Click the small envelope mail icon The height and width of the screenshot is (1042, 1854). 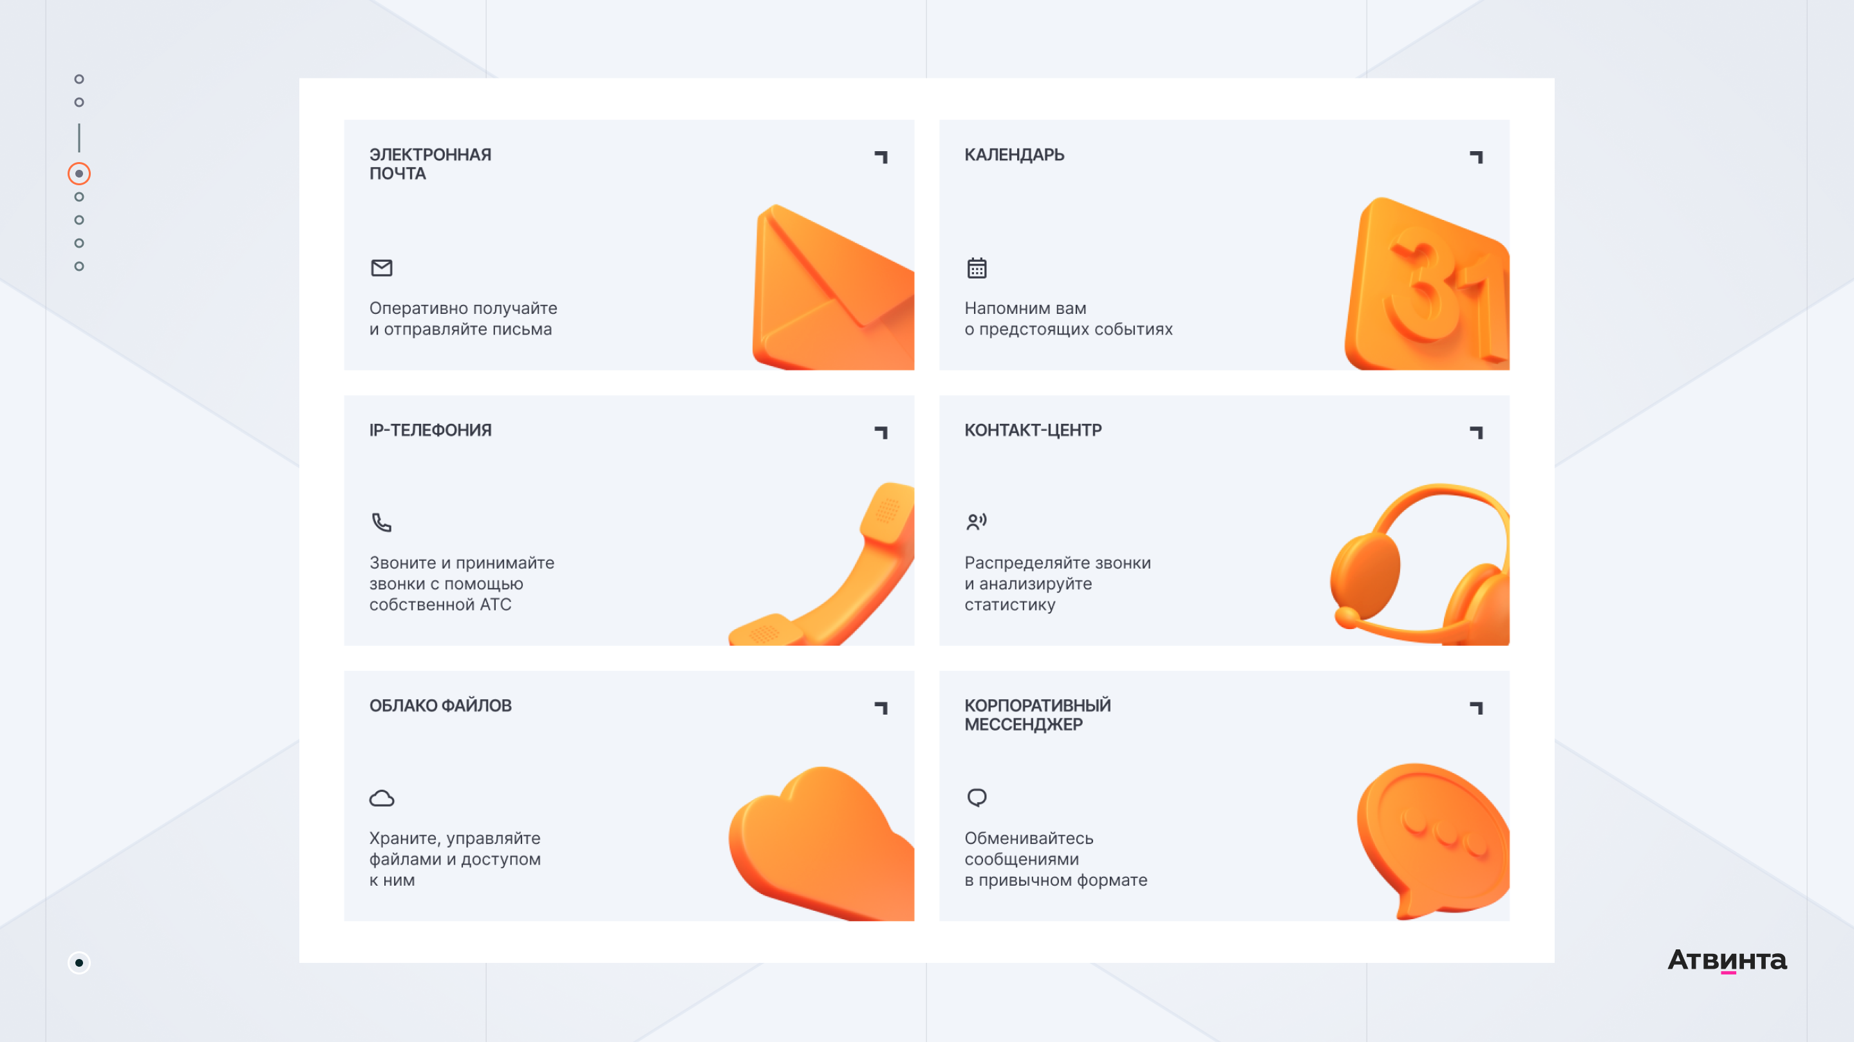coord(382,268)
